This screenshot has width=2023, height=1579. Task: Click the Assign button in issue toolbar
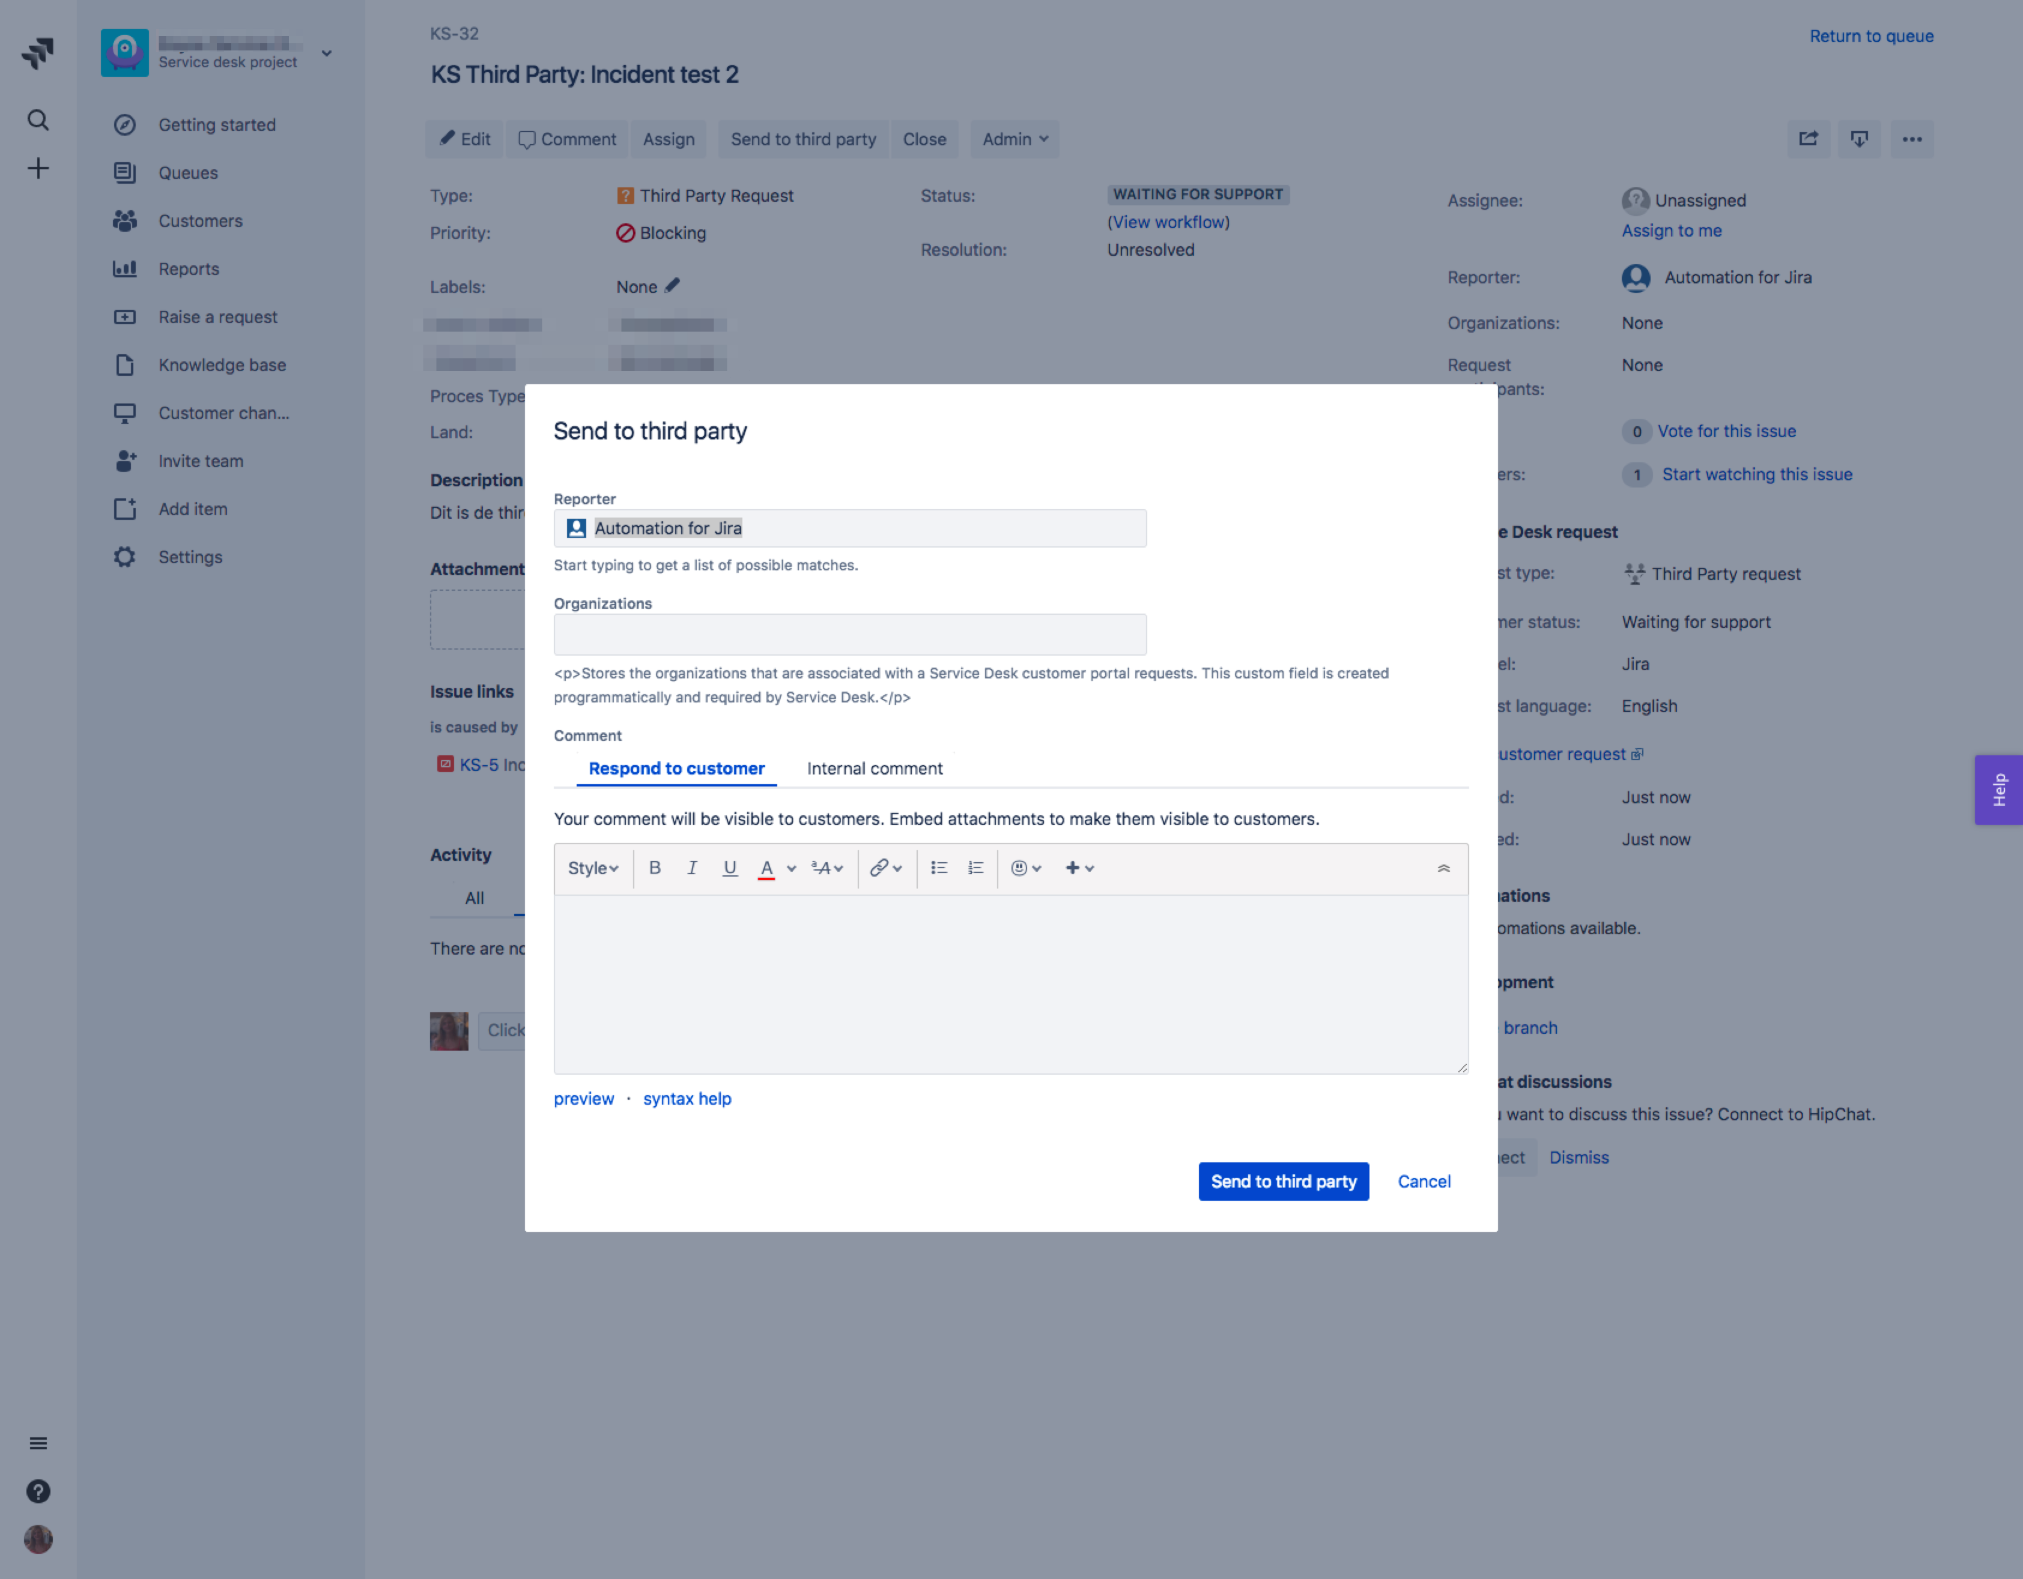coord(669,139)
